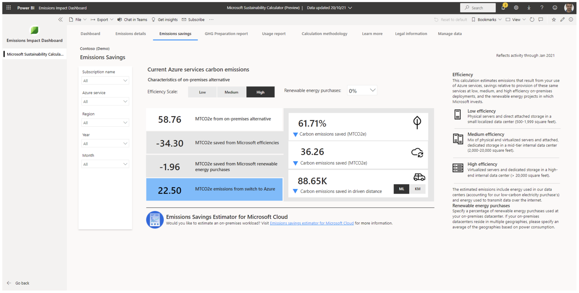Click the leaf icon beside 61.71%
Viewport: 579px width, 293px height.
point(417,122)
